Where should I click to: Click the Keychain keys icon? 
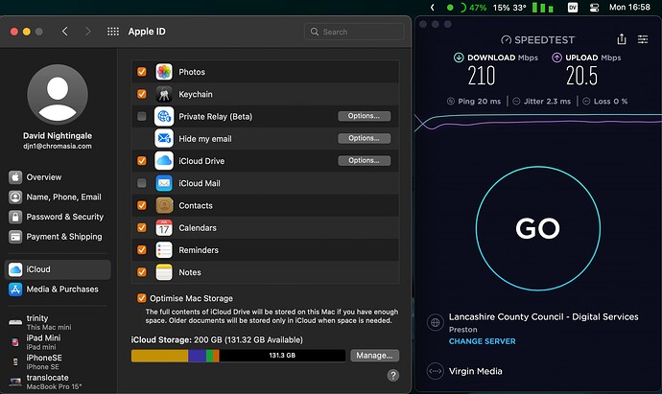(x=164, y=94)
